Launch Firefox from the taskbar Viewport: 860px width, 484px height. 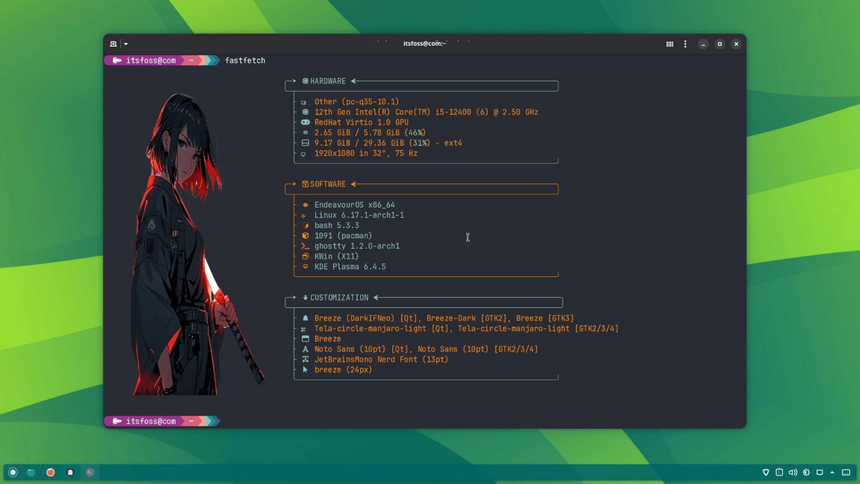pyautogui.click(x=50, y=472)
